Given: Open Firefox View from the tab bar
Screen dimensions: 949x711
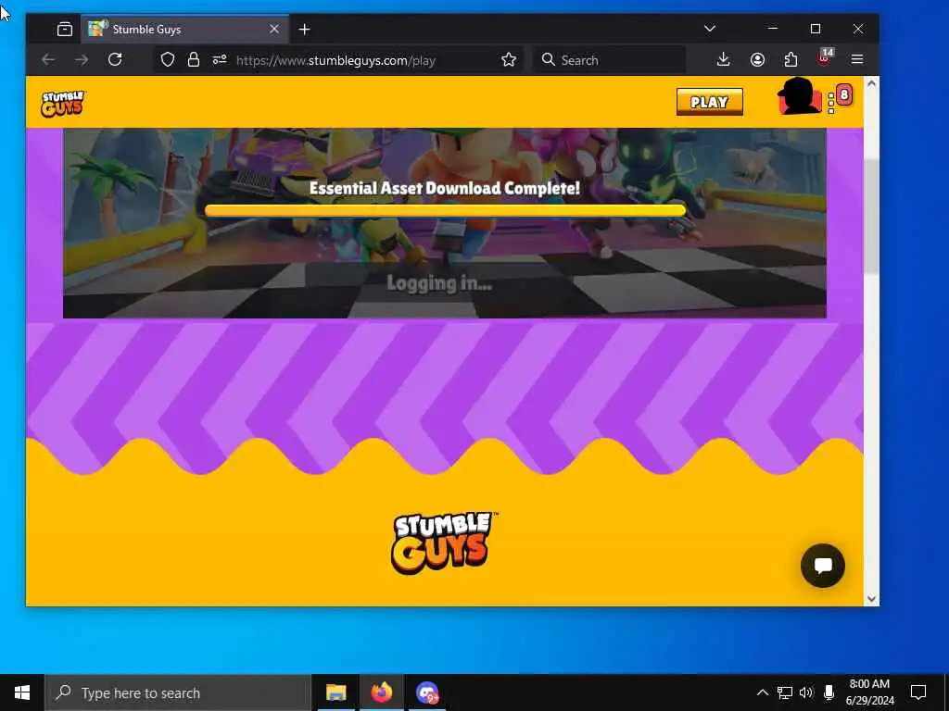Looking at the screenshot, I should [x=65, y=29].
